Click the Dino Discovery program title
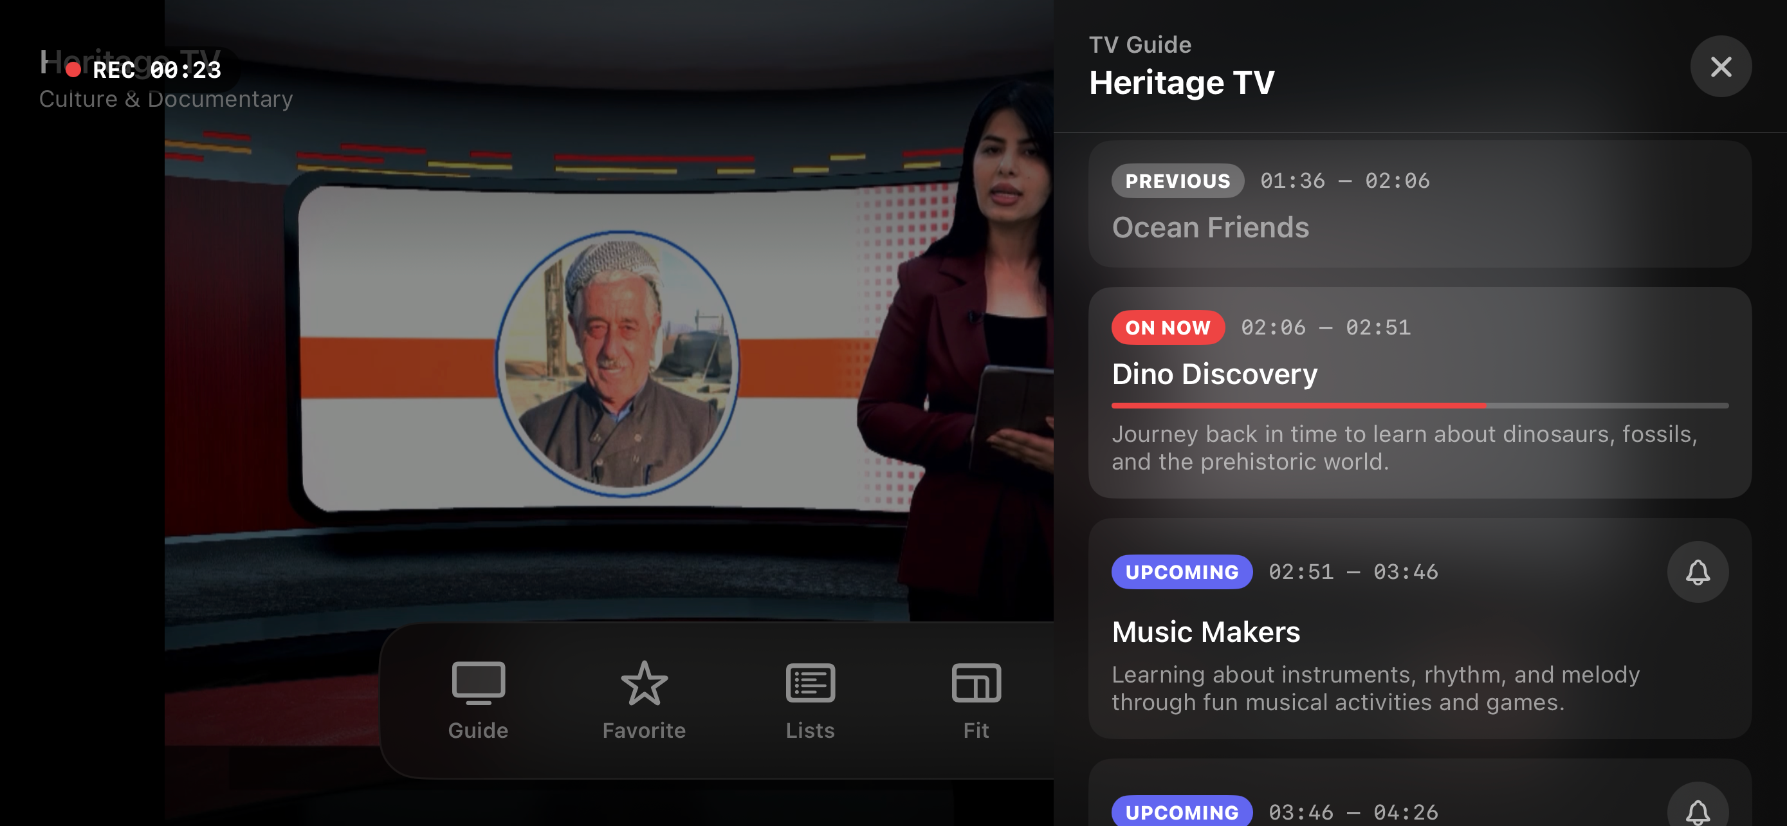This screenshot has height=826, width=1787. coord(1214,374)
